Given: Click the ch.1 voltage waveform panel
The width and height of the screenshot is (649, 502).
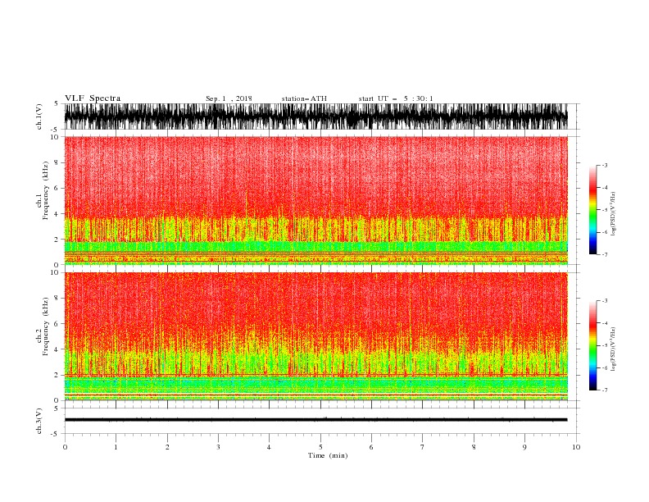Looking at the screenshot, I should tap(315, 116).
